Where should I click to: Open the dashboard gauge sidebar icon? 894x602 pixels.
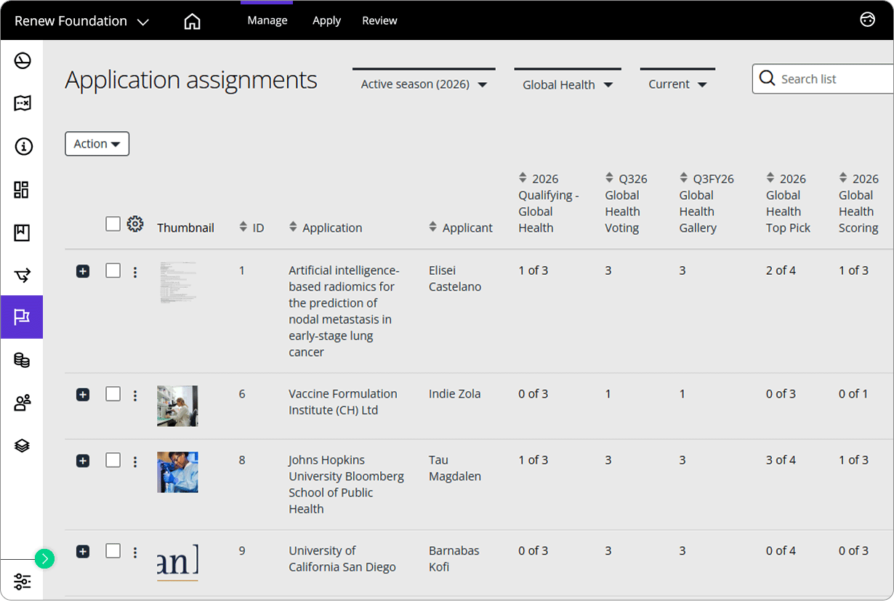pos(23,61)
